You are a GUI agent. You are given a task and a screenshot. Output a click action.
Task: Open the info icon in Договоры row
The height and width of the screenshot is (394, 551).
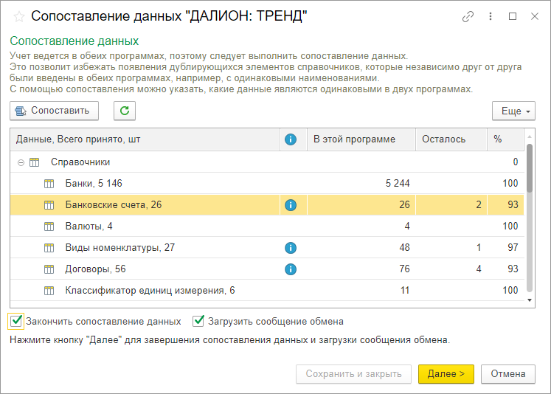291,269
